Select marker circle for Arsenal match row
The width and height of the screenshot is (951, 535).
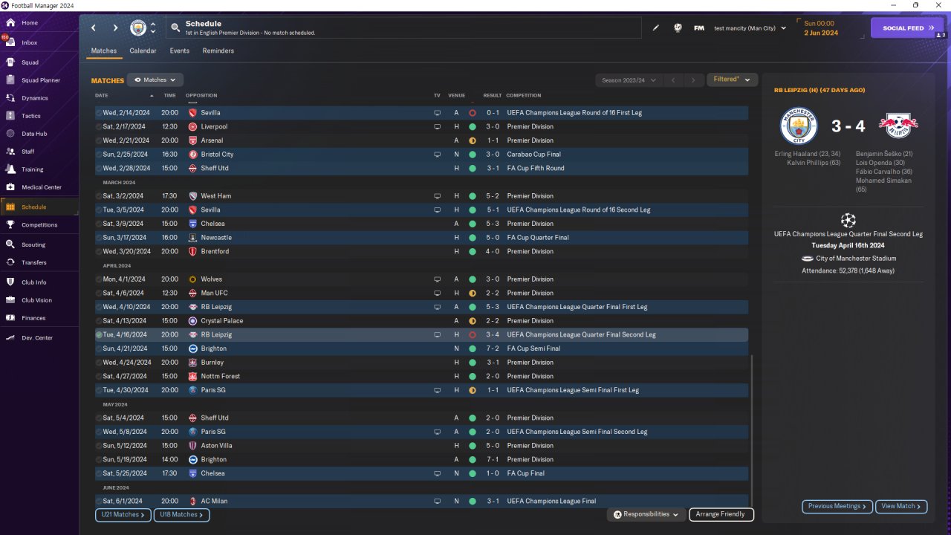point(99,140)
